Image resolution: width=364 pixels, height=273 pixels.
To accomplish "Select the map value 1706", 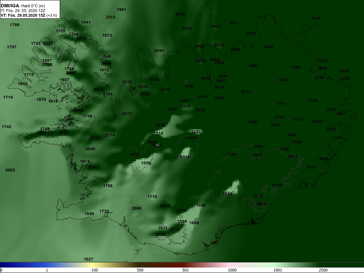I will tap(108, 186).
